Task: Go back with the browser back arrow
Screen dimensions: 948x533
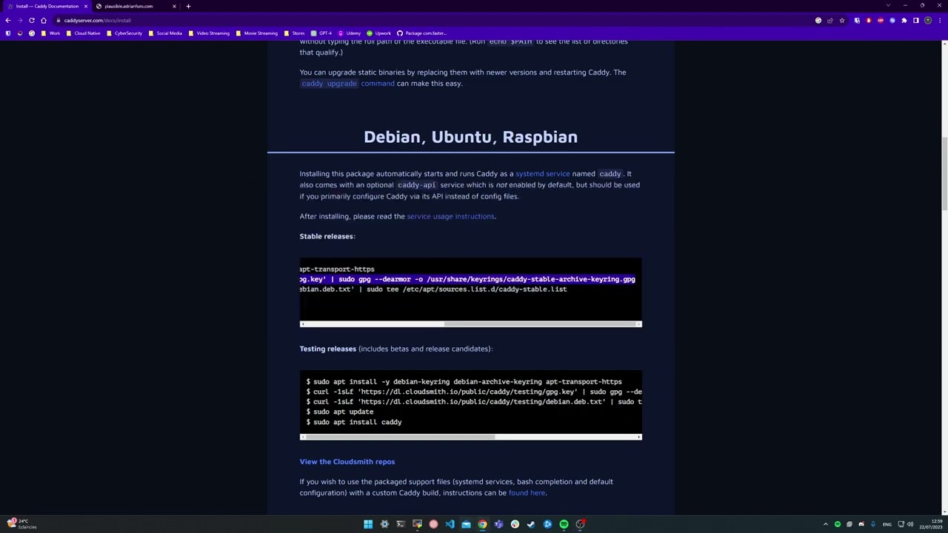Action: (x=8, y=20)
